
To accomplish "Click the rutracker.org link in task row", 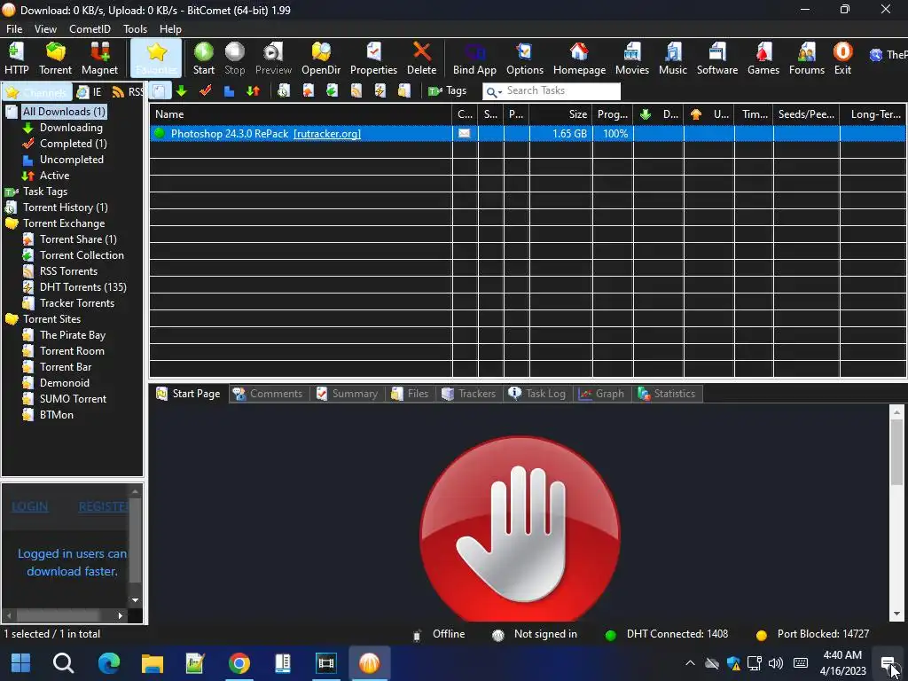I will click(x=327, y=134).
